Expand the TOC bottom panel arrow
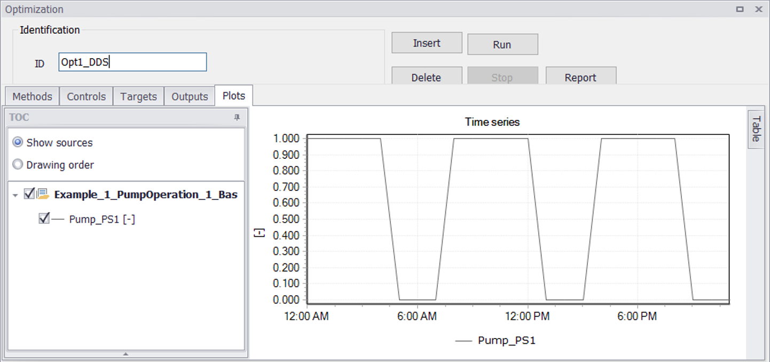This screenshot has width=770, height=362. pyautogui.click(x=126, y=353)
